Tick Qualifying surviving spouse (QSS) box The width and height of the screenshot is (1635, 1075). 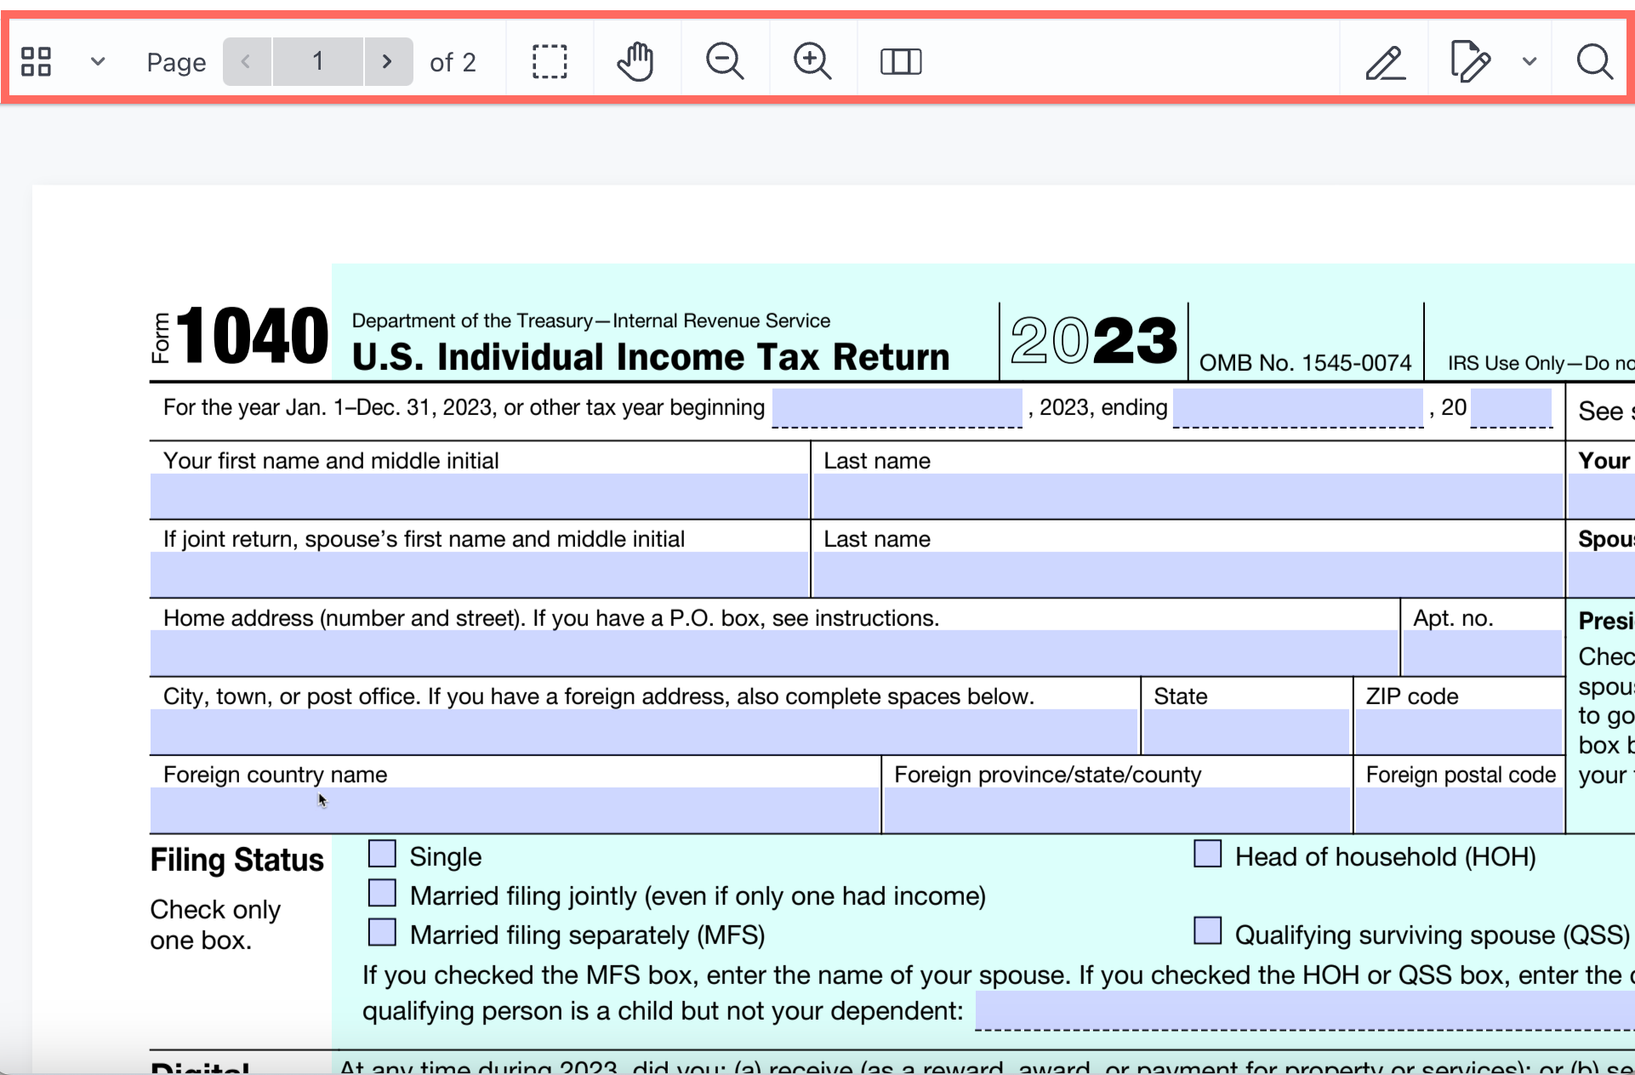pos(1207,931)
